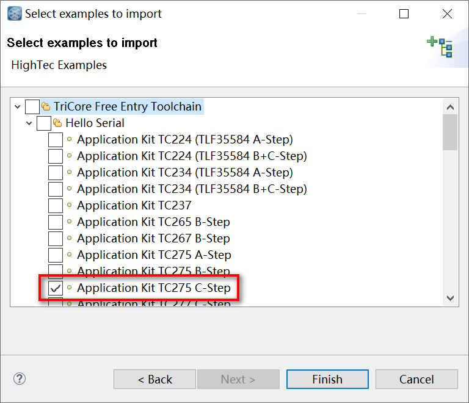
Task: Confirm import with the Finish button
Action: [327, 379]
